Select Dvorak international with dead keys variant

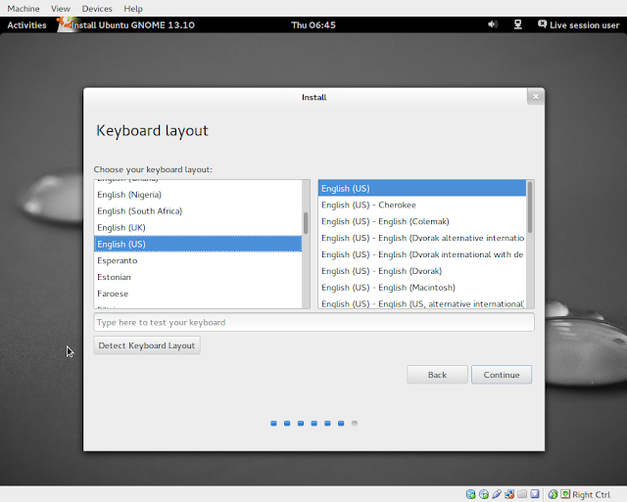coord(422,254)
